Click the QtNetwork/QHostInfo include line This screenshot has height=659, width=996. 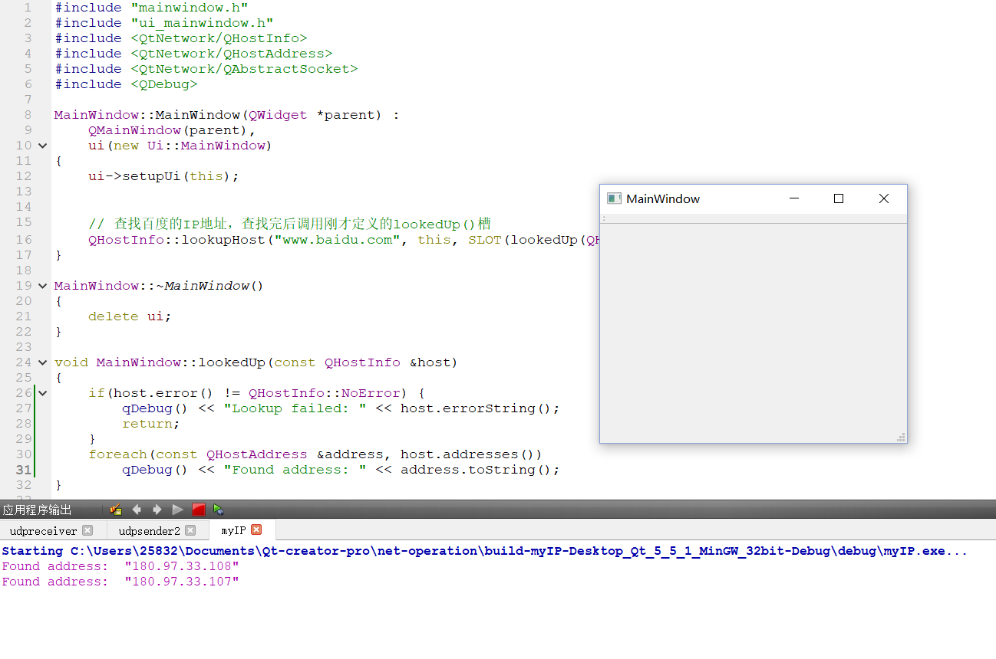[181, 38]
